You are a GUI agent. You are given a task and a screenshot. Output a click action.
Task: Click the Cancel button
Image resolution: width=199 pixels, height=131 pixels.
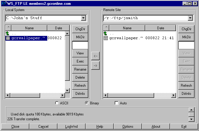point(43,127)
